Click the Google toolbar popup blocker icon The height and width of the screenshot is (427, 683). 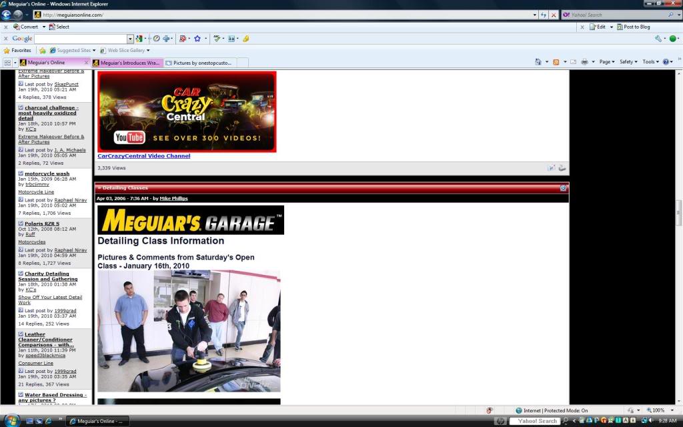[183, 39]
